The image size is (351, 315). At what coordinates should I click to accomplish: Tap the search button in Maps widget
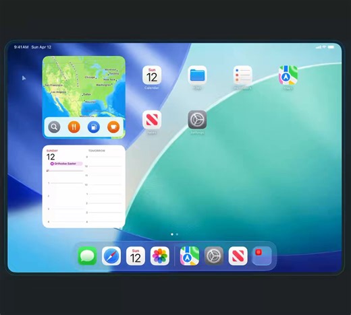[x=54, y=127]
